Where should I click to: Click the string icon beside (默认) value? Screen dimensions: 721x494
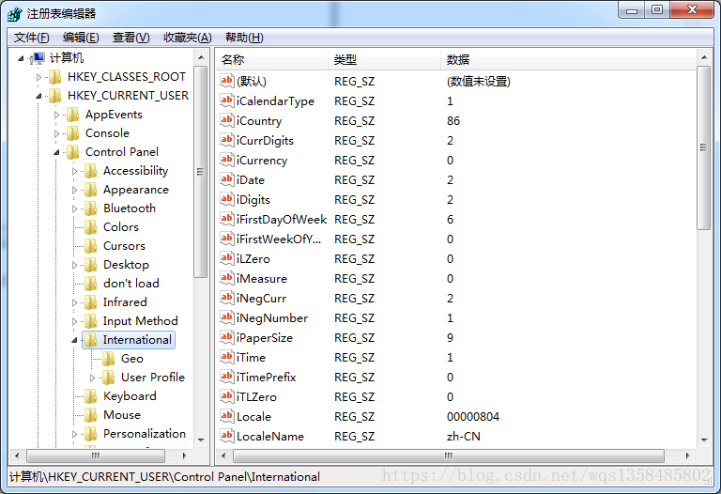coord(226,81)
